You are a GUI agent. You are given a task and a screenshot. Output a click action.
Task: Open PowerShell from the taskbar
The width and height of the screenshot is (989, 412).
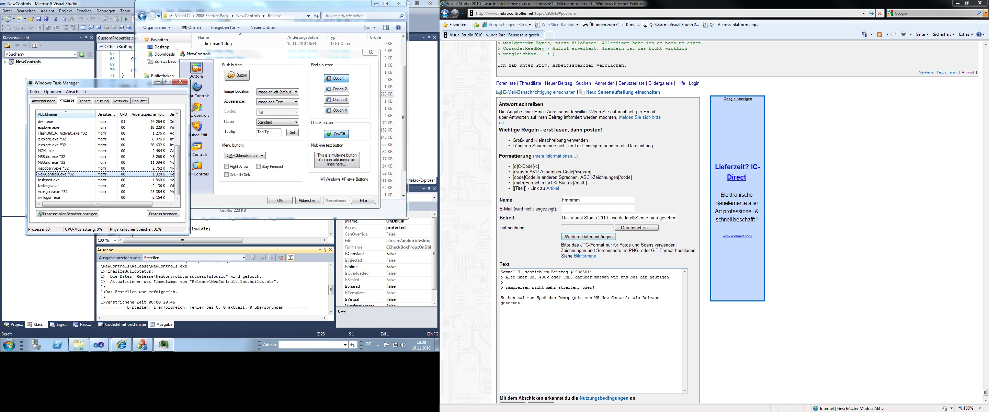point(57,345)
